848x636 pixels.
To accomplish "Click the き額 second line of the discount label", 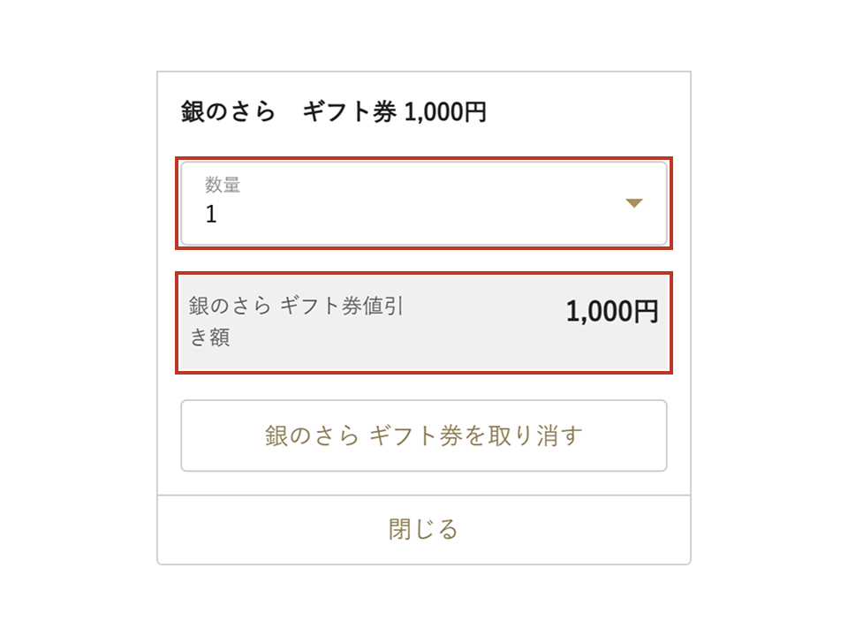I will [210, 338].
